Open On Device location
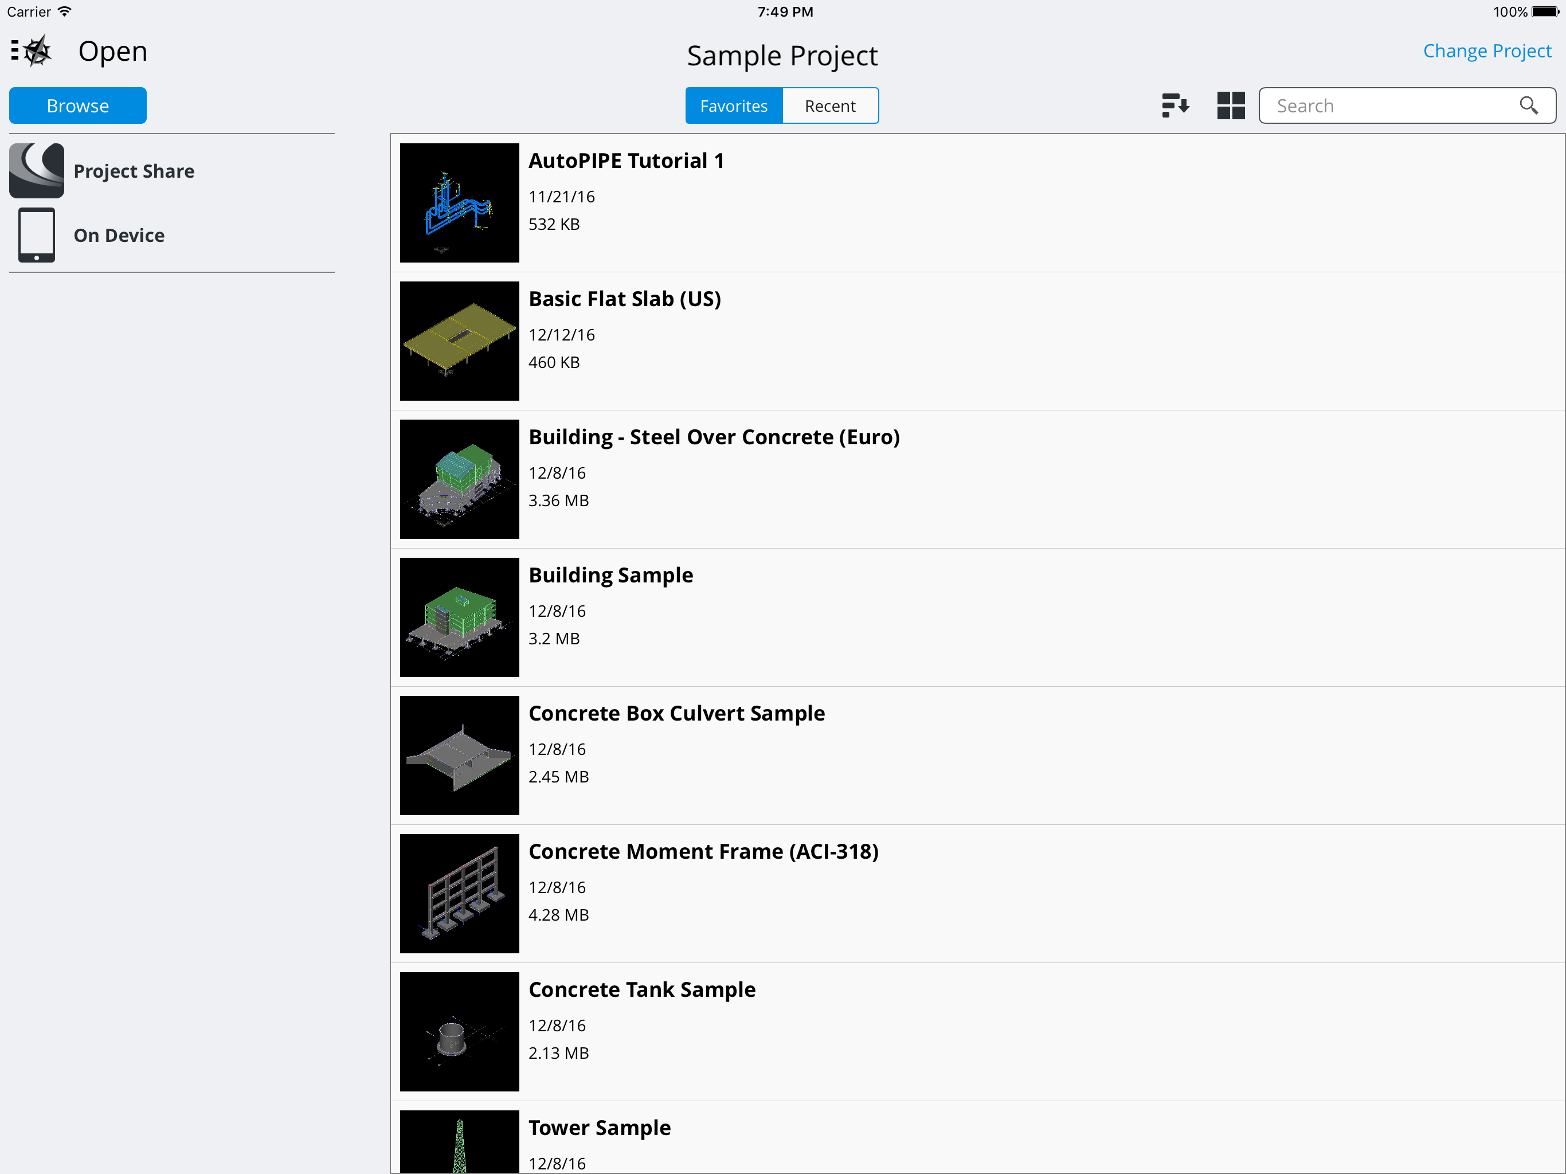The height and width of the screenshot is (1174, 1566). point(171,235)
